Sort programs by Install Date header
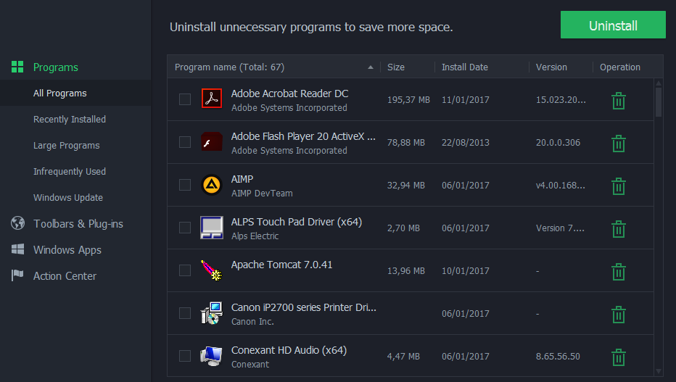 coord(465,67)
